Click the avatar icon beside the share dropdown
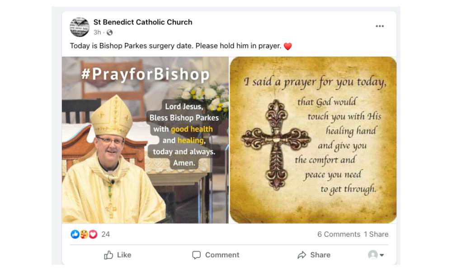The image size is (452, 271). coord(372,255)
